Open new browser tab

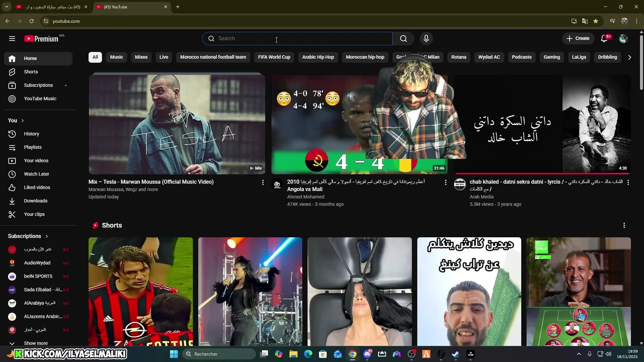pos(178,7)
